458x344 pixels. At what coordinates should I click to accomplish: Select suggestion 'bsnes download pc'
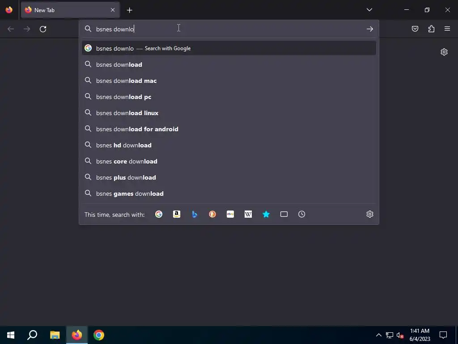229,97
